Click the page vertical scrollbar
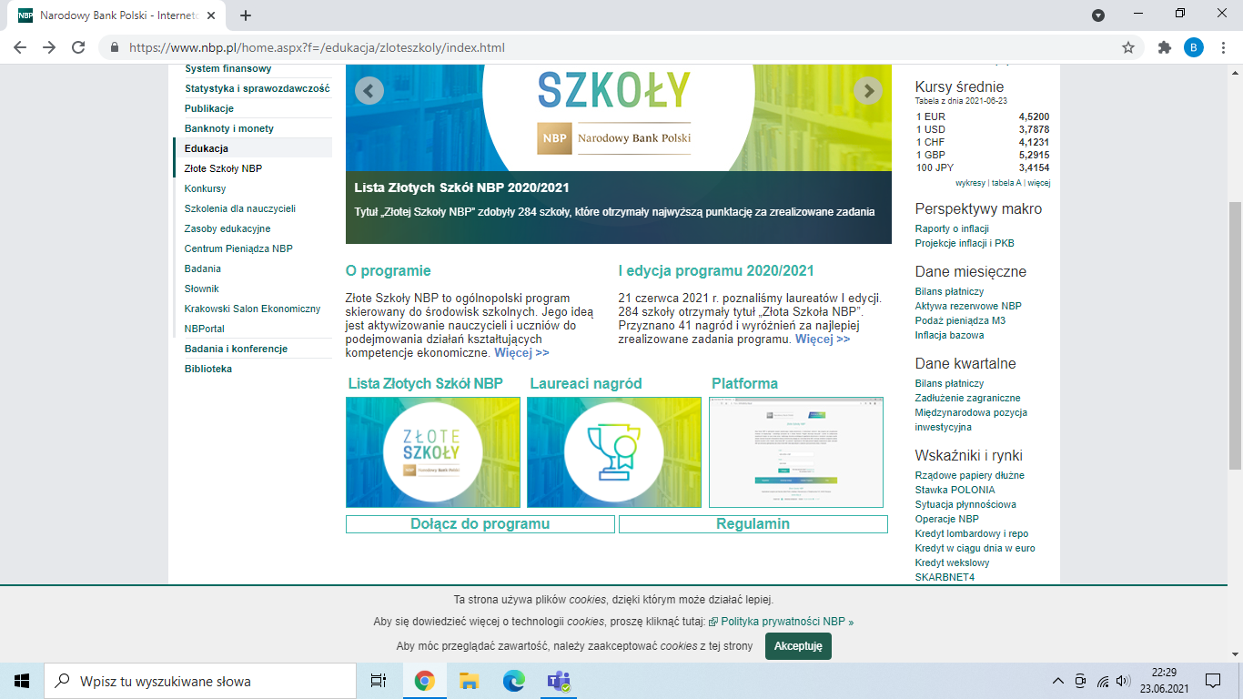The width and height of the screenshot is (1243, 699). point(1235,337)
